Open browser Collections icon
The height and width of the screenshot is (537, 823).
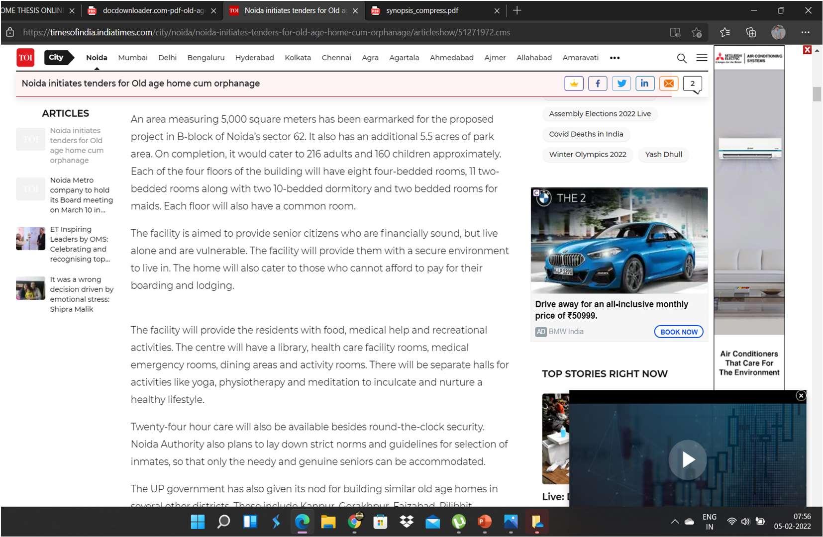click(751, 33)
